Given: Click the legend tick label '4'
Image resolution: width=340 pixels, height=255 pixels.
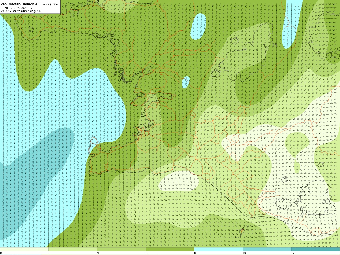Looking at the screenshot, I should pyautogui.click(x=98, y=253).
